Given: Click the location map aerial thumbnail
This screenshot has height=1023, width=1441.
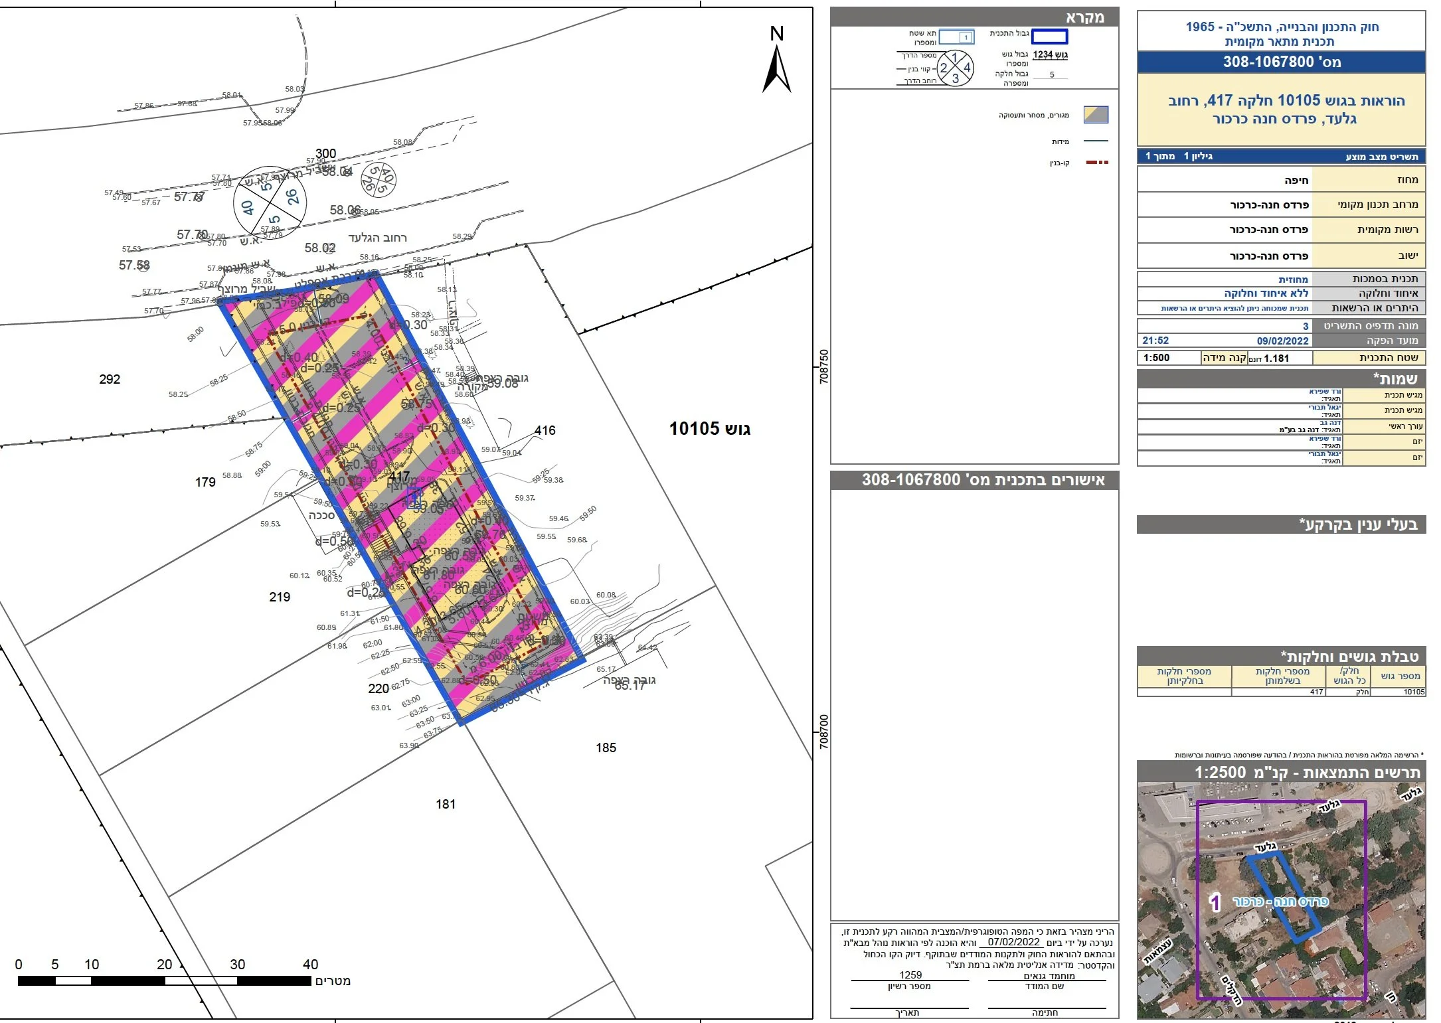Looking at the screenshot, I should pos(1280,900).
